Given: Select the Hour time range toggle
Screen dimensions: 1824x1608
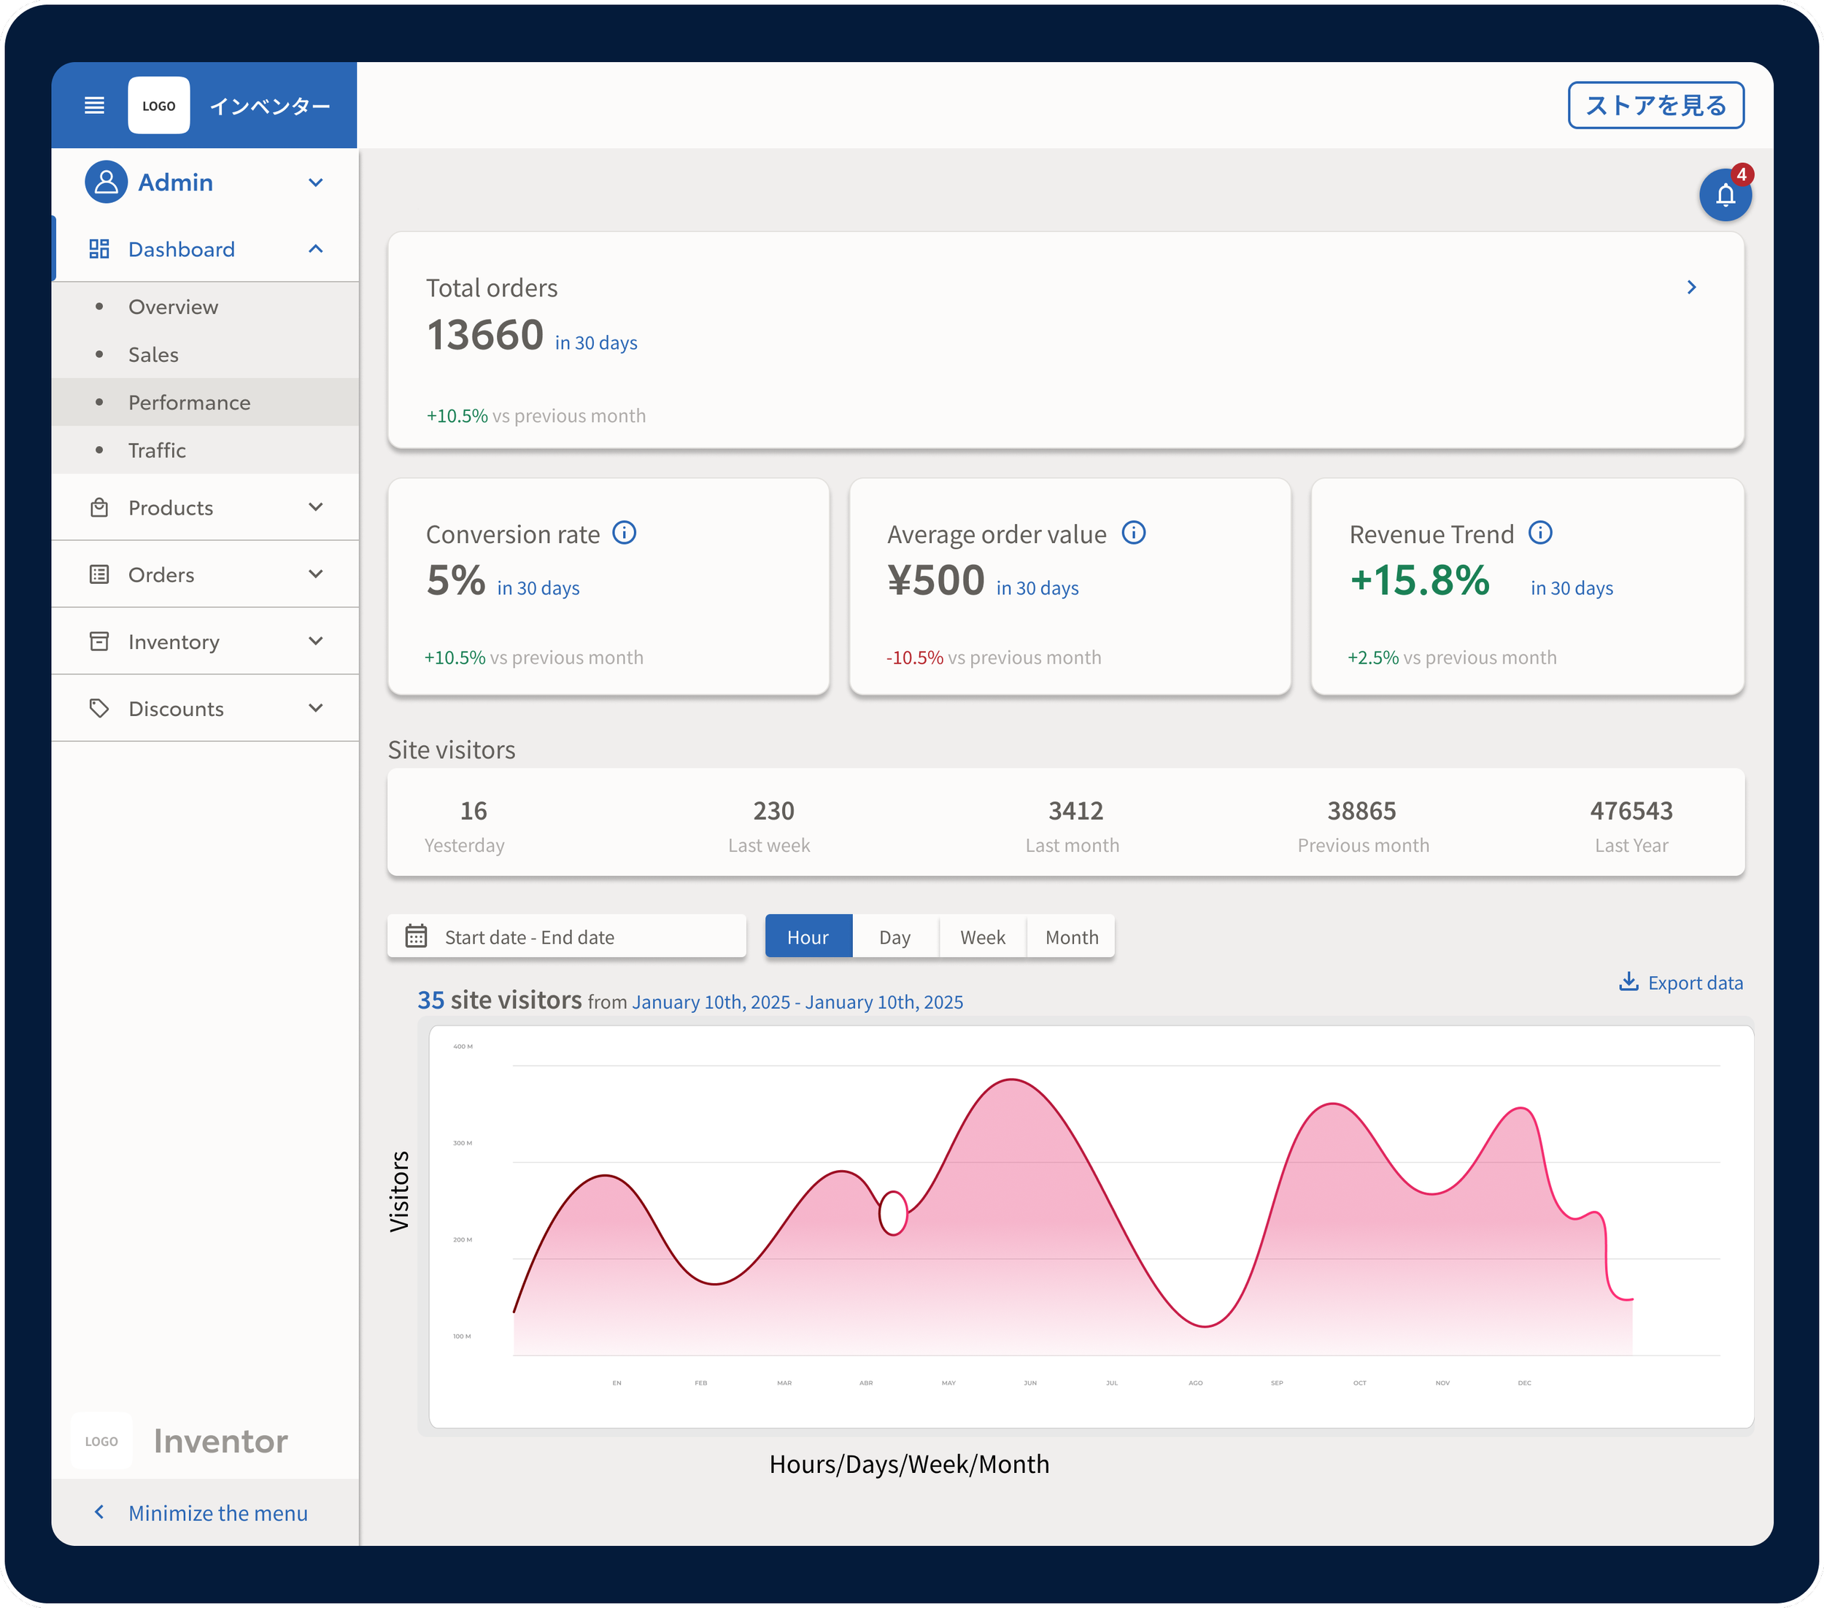Looking at the screenshot, I should click(x=808, y=936).
